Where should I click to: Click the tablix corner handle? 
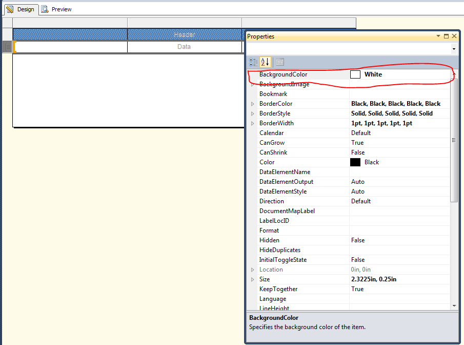(7, 23)
